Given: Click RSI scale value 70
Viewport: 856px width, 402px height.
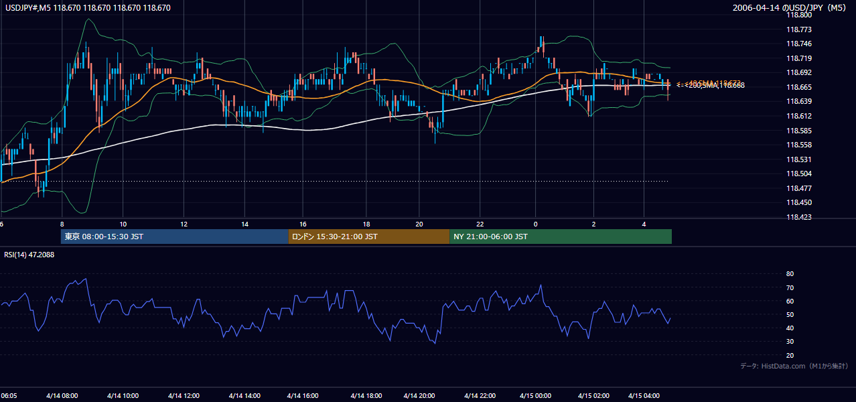Looking at the screenshot, I should click(790, 287).
